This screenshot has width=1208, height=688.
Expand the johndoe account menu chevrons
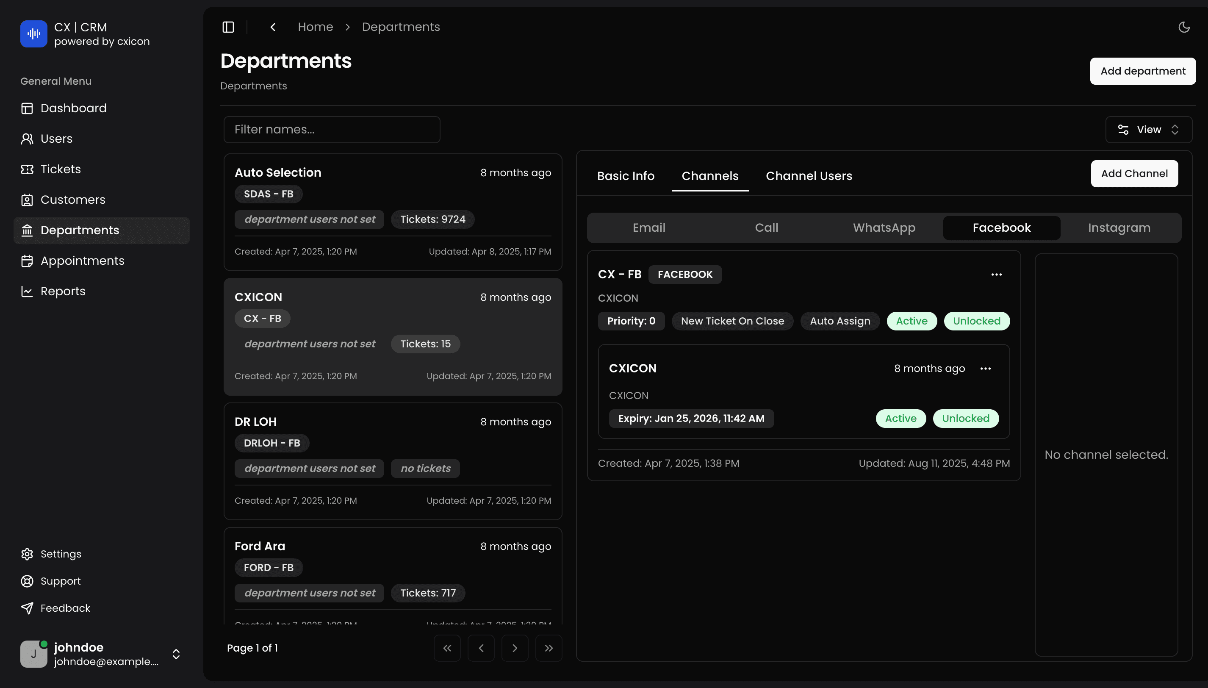click(x=176, y=654)
